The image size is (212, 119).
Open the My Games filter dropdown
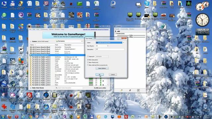pyautogui.click(x=69, y=41)
